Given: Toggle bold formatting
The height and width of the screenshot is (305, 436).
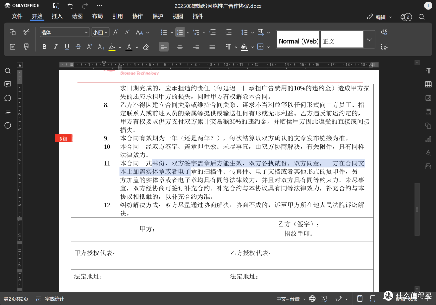Looking at the screenshot, I should pos(44,47).
